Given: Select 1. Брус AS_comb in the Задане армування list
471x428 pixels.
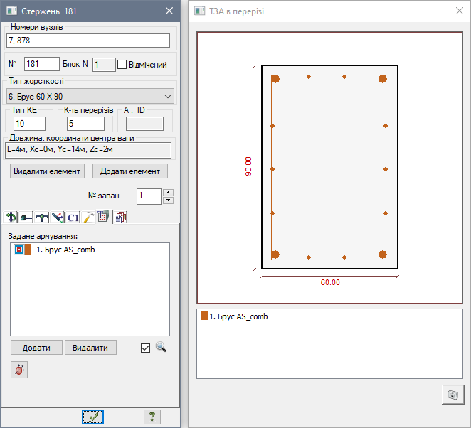Looking at the screenshot, I should [65, 250].
